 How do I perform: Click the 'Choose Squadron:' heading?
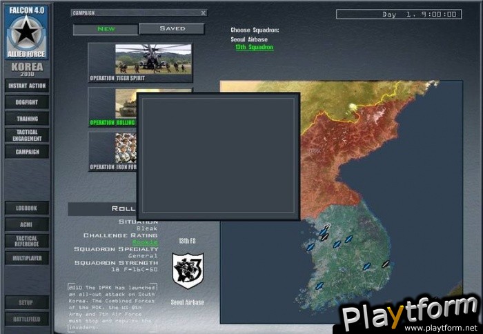coord(255,30)
